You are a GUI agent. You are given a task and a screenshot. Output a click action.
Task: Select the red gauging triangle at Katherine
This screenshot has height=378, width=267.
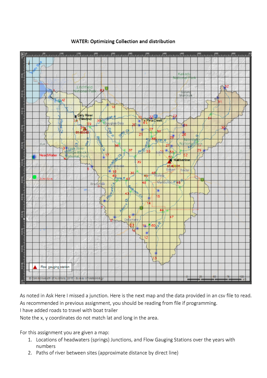169,161
